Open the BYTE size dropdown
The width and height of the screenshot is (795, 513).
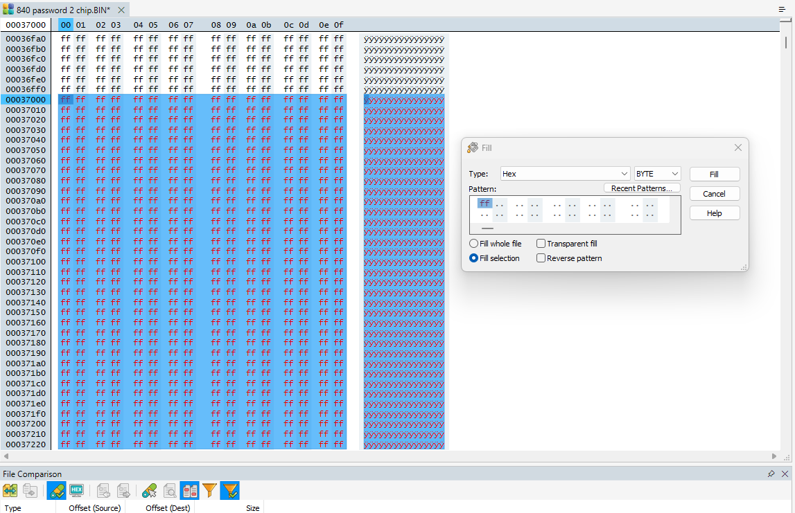[x=658, y=174]
